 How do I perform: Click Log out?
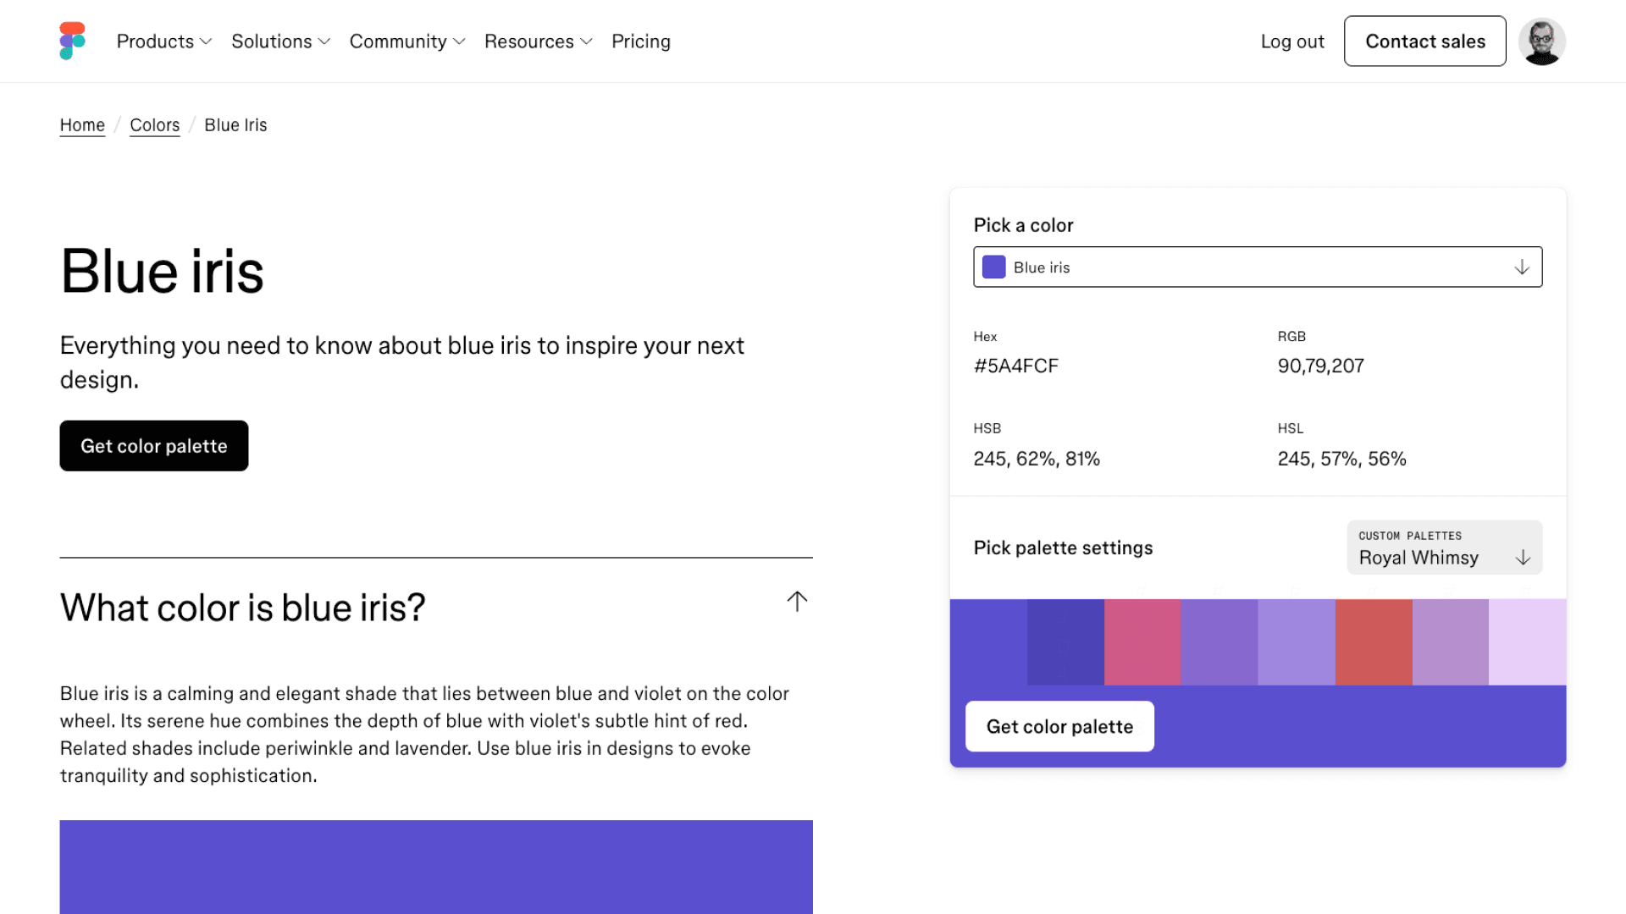(x=1292, y=41)
